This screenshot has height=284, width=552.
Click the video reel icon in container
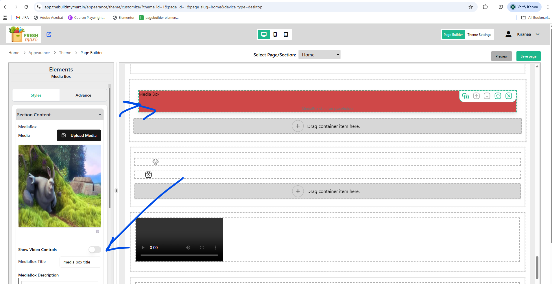click(x=148, y=175)
